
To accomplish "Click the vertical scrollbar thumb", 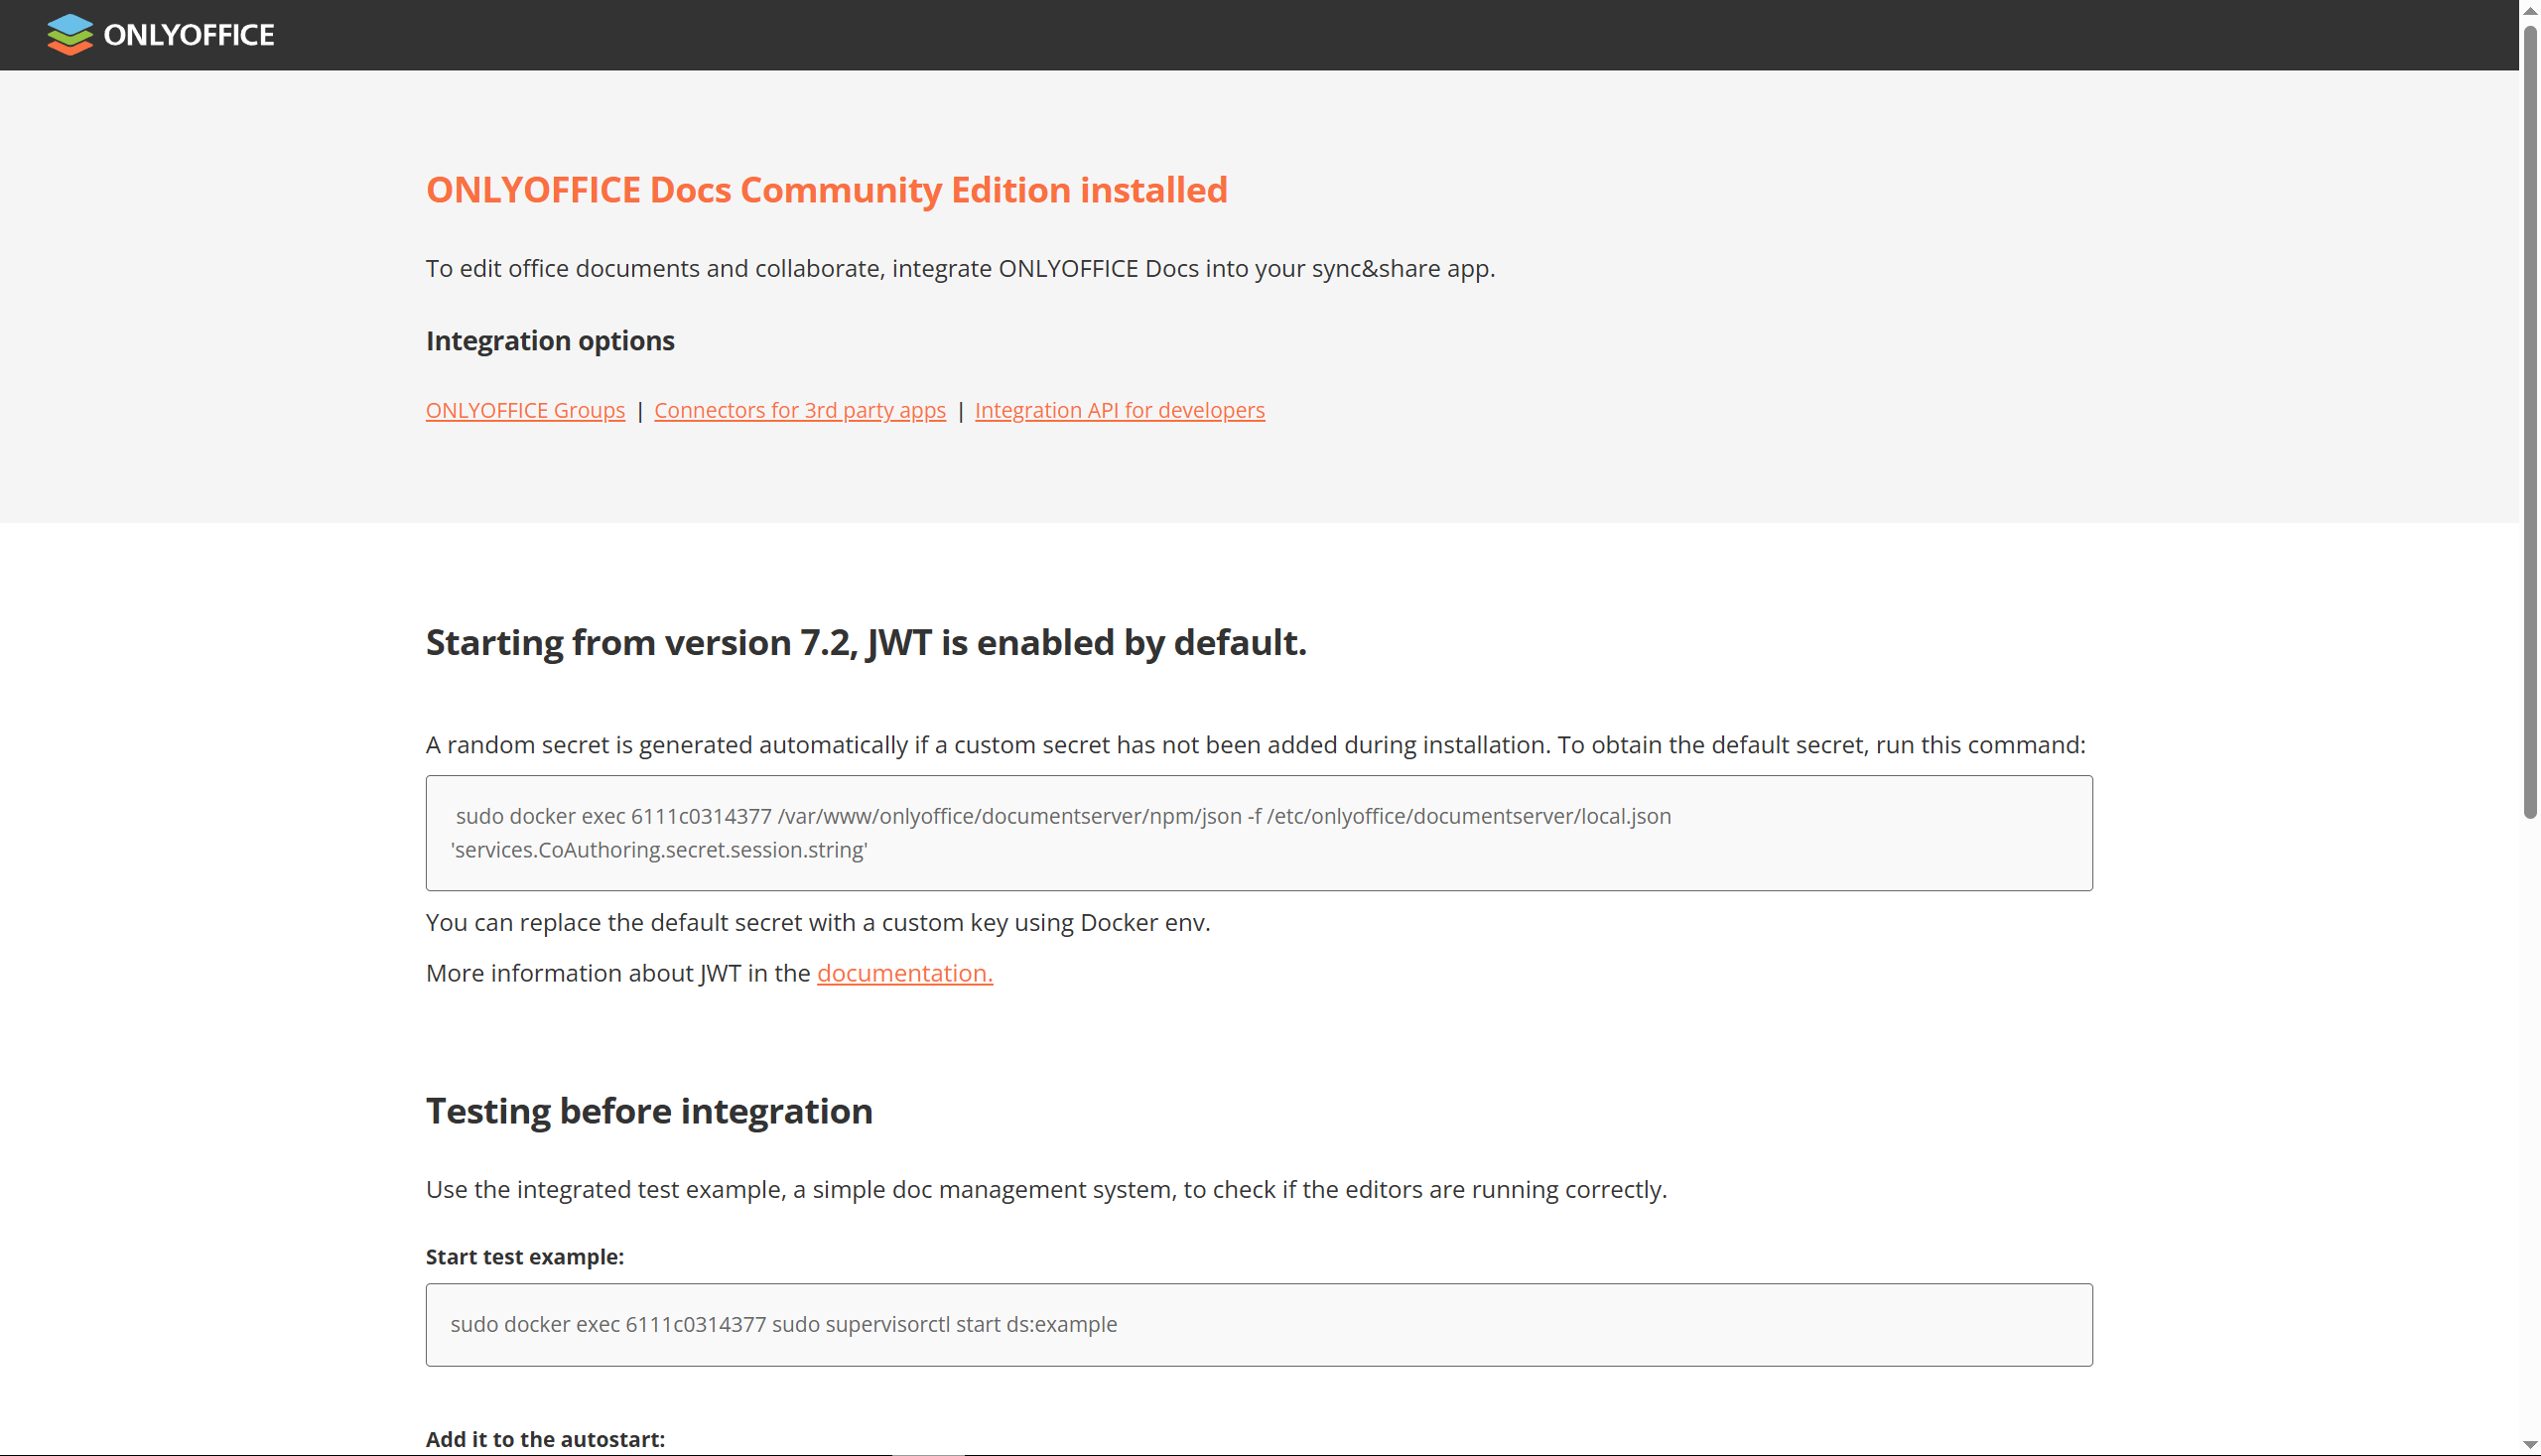I will point(2529,420).
